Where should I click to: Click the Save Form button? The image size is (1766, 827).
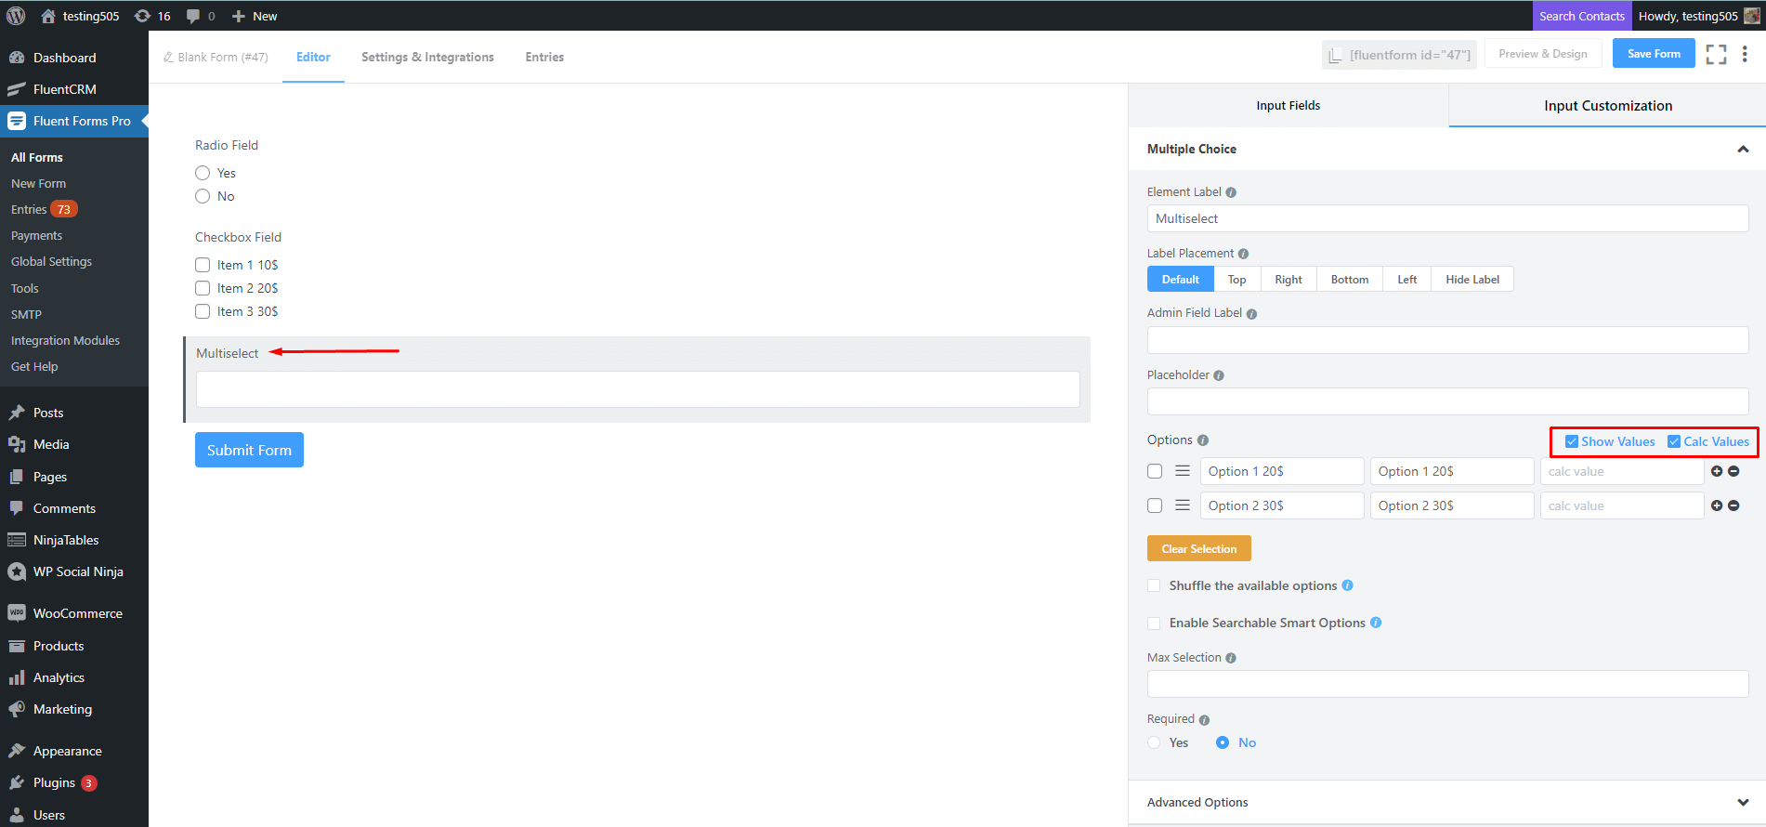coord(1654,54)
